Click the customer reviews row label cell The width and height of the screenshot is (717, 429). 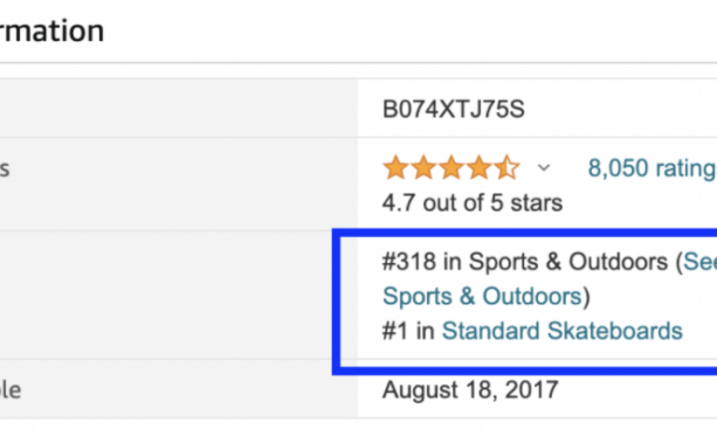point(179,184)
